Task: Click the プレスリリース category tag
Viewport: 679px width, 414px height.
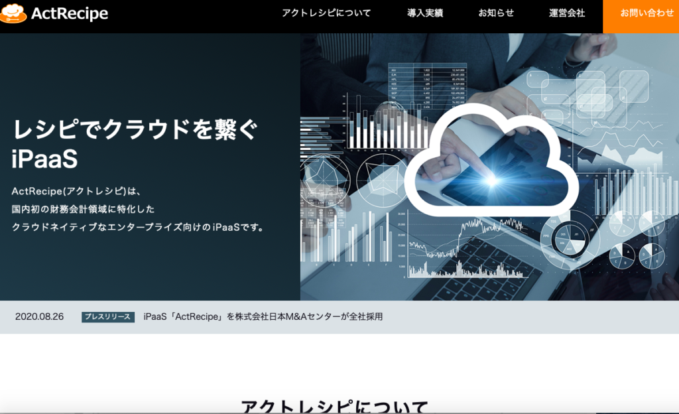Action: pos(108,317)
